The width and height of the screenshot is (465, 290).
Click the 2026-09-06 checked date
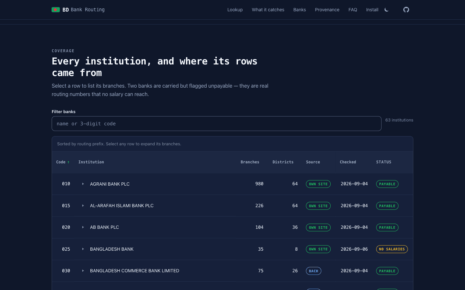tap(354, 249)
